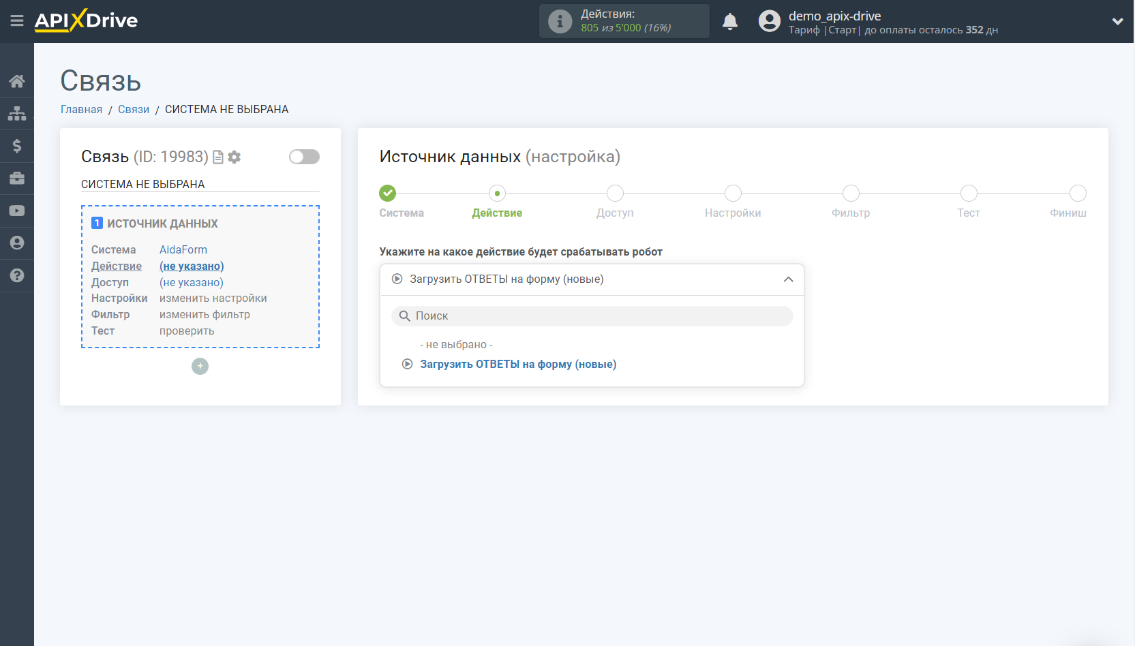Click the play icon beside the Загрузить ОТВЕТЫ option
The height and width of the screenshot is (646, 1135).
[x=408, y=364]
